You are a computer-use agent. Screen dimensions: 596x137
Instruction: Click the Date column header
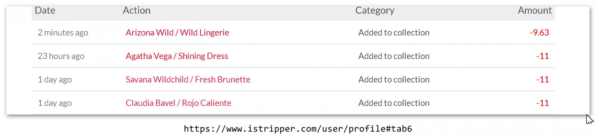click(x=45, y=10)
